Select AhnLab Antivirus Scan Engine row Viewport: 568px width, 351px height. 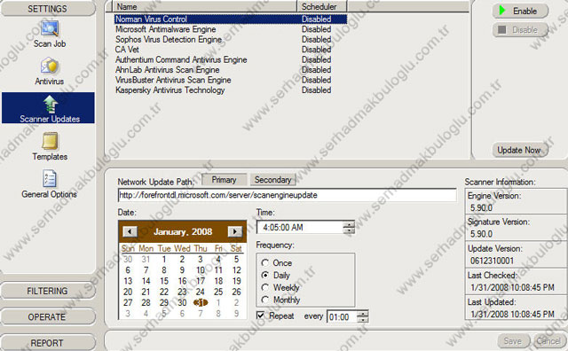click(x=230, y=69)
